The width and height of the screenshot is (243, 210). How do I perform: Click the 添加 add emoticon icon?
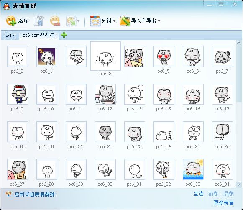11,21
